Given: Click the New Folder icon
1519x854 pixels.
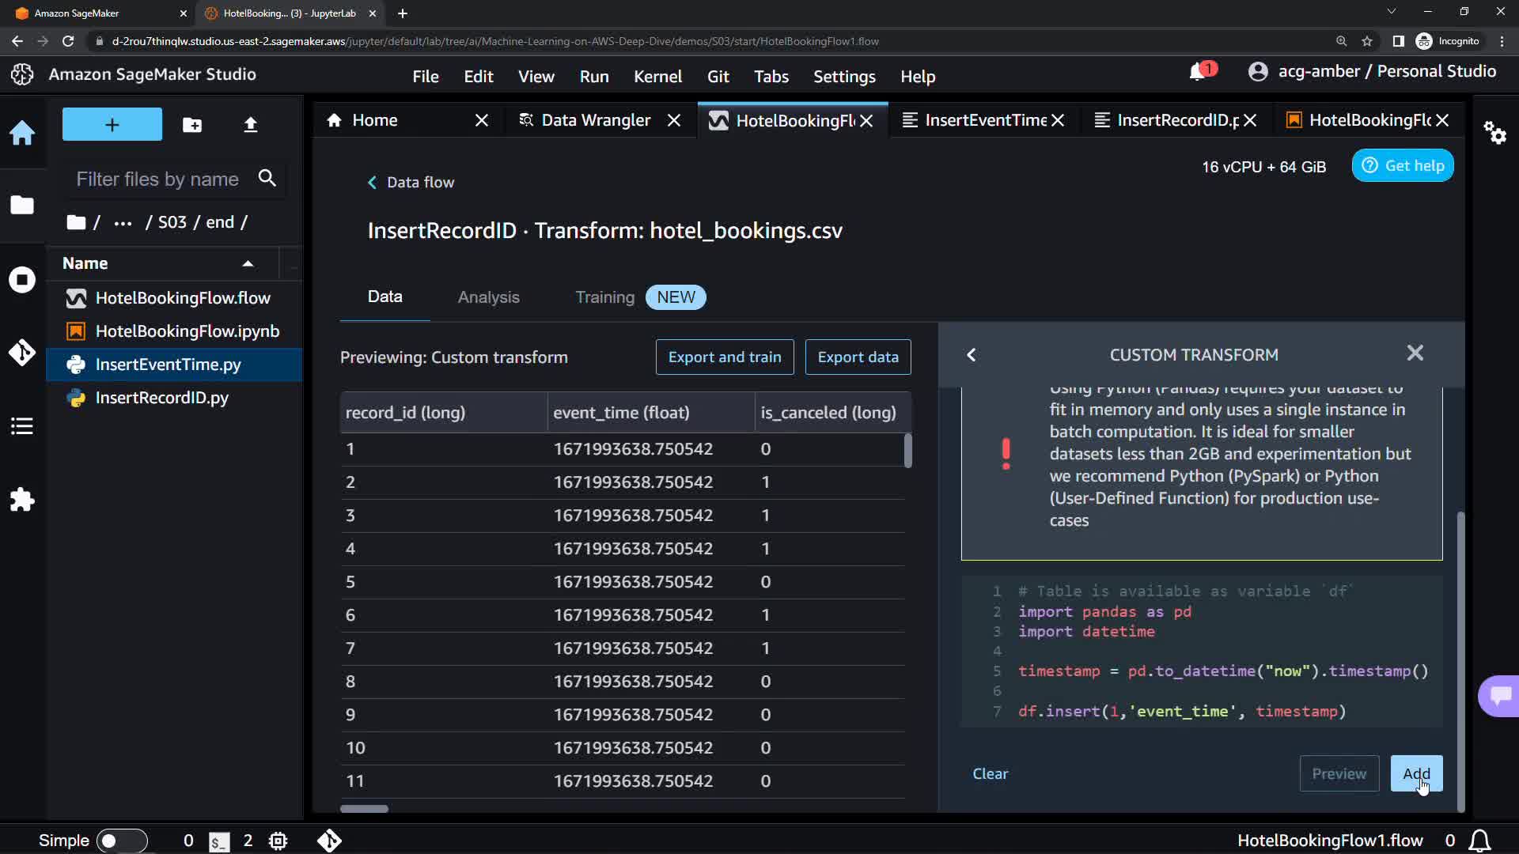Looking at the screenshot, I should (192, 125).
